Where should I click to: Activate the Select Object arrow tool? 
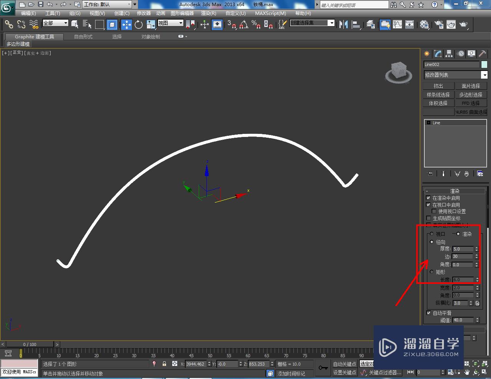[75, 25]
